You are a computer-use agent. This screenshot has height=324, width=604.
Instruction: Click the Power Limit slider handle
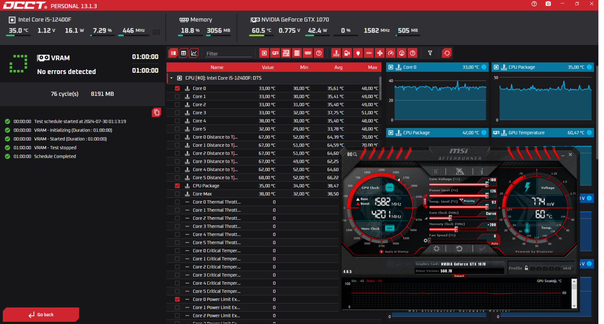(x=487, y=196)
